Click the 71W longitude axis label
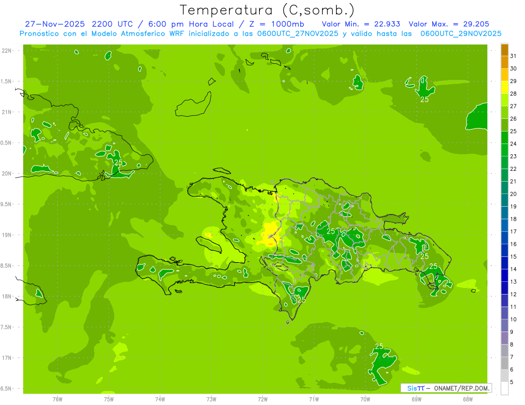Screen dimensions: 525x405 pyautogui.click(x=314, y=399)
